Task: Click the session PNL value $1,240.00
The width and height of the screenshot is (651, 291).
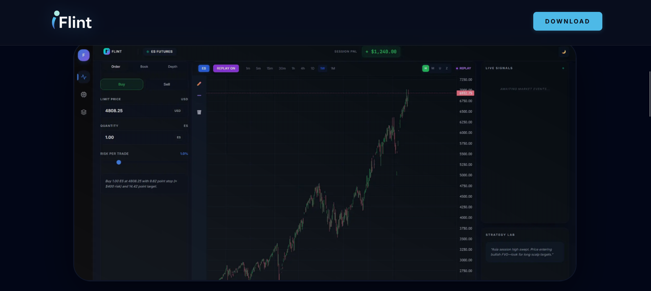Action: [381, 52]
